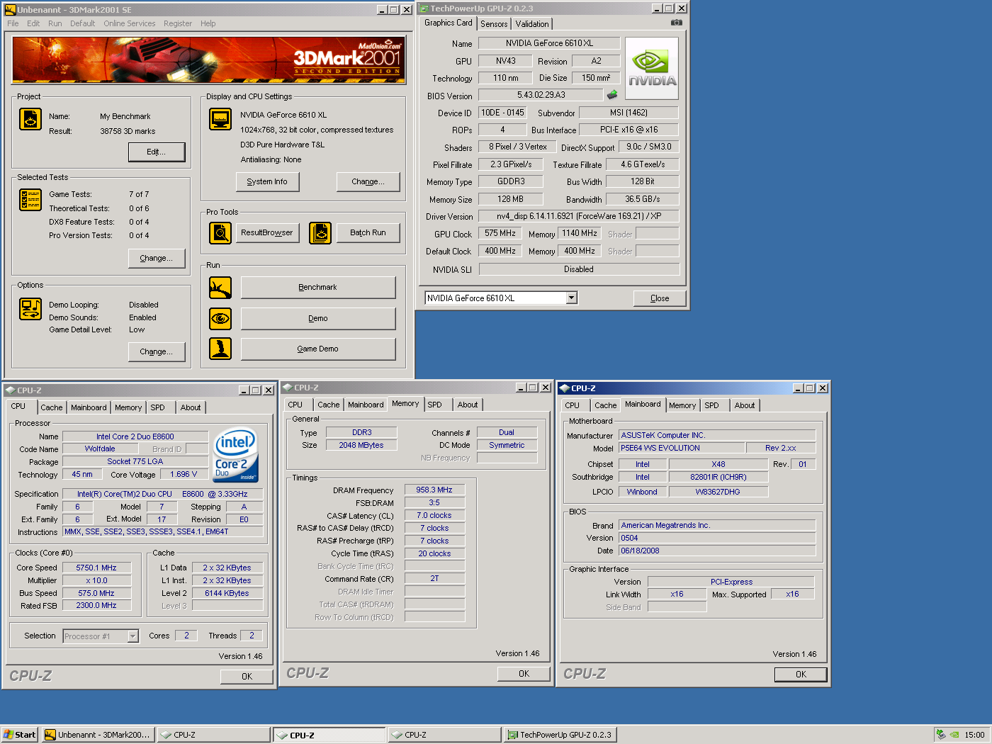The width and height of the screenshot is (992, 744).
Task: Click the Driver Version field in GPU-Z
Action: point(578,216)
